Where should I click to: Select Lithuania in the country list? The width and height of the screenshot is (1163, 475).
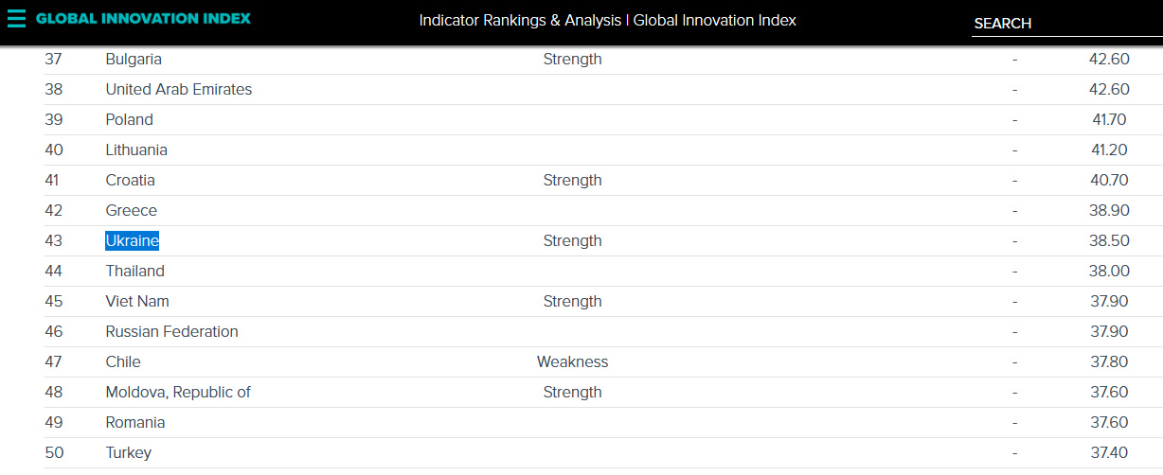[x=136, y=150]
